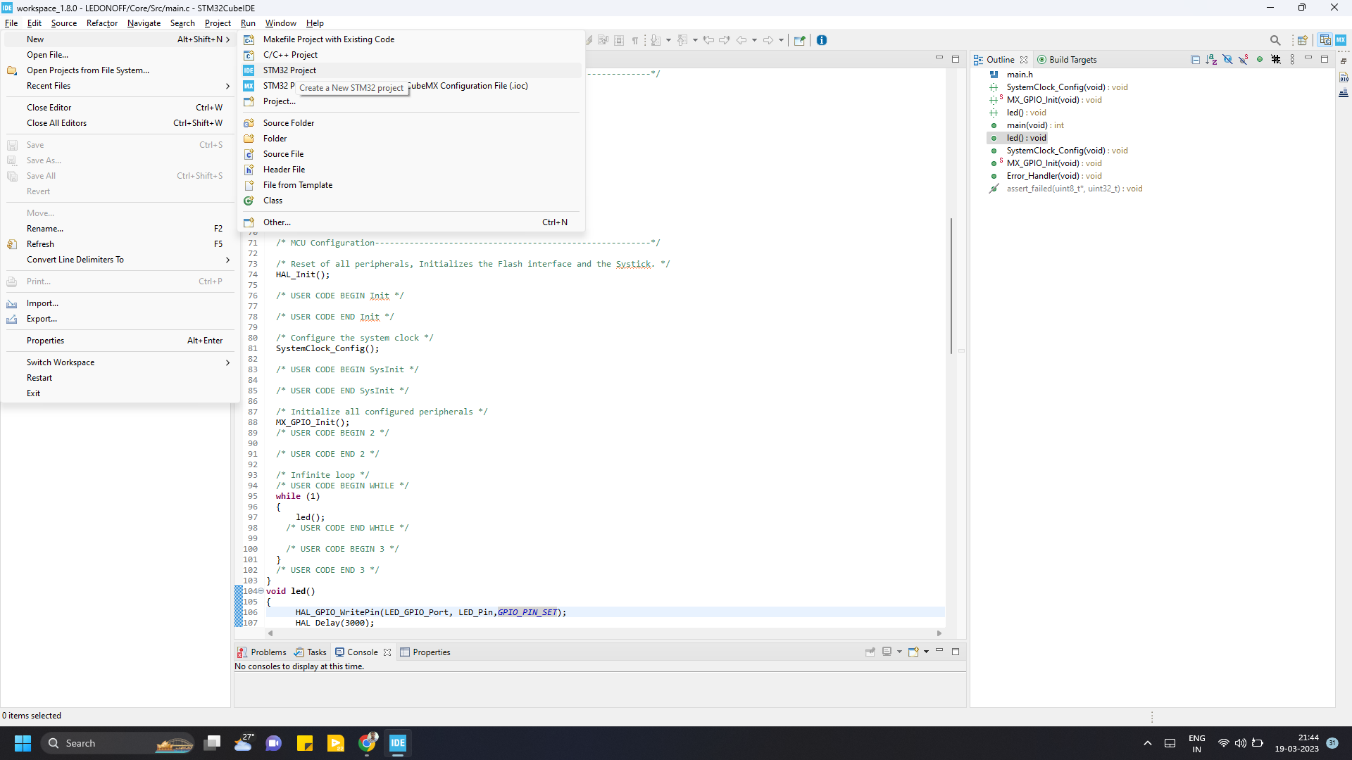This screenshot has height=760, width=1352.
Task: Expand the Back navigation history dropdown
Action: 754,40
